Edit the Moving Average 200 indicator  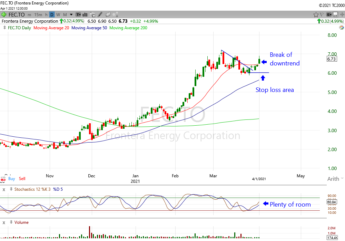[x=128, y=28]
